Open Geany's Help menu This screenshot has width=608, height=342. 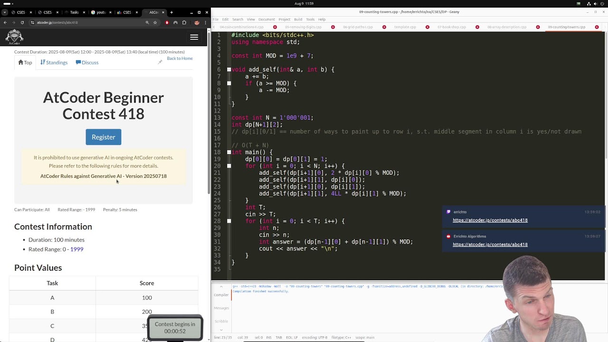(x=322, y=19)
